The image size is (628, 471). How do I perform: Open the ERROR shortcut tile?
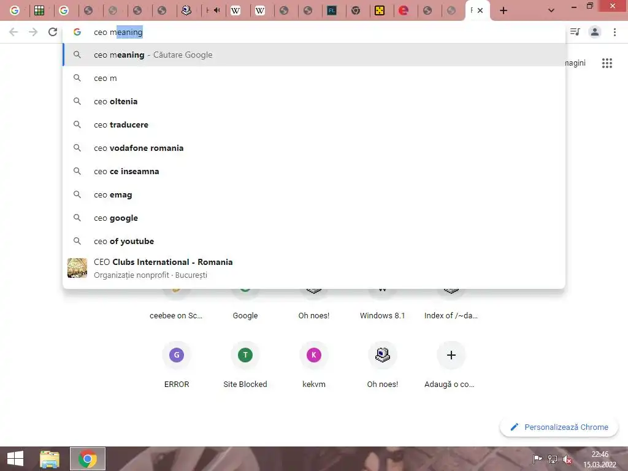tap(177, 364)
